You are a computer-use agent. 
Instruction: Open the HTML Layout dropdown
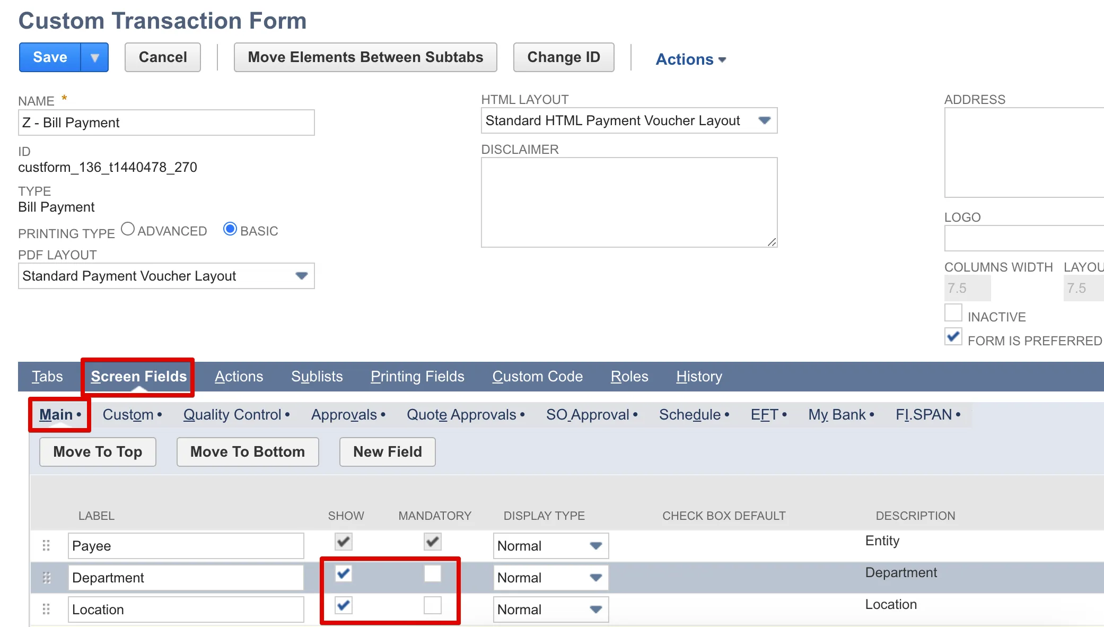629,120
